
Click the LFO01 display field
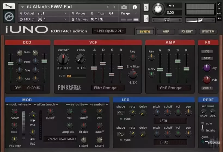tap(170, 121)
